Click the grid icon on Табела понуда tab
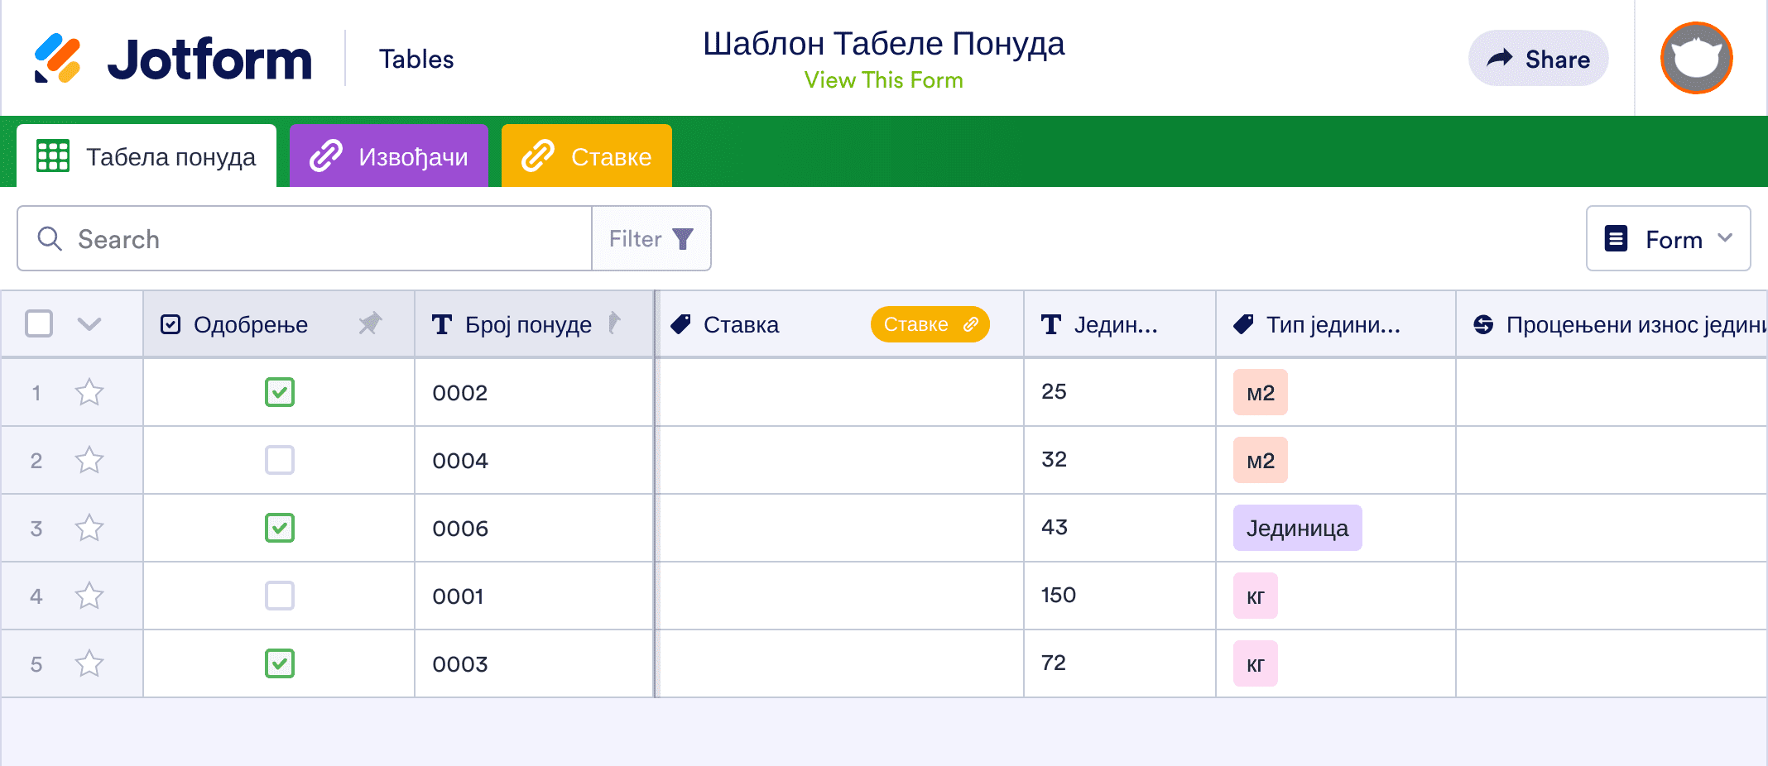This screenshot has height=766, width=1768. 53,156
